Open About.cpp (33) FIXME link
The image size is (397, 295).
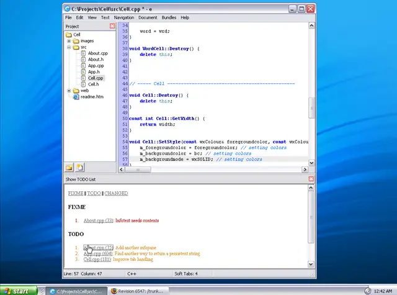99,220
